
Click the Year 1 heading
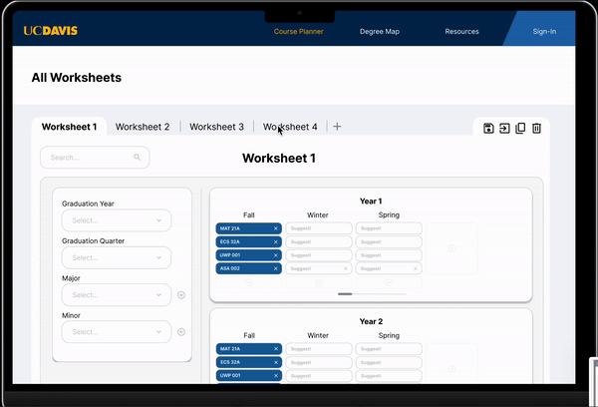(371, 202)
